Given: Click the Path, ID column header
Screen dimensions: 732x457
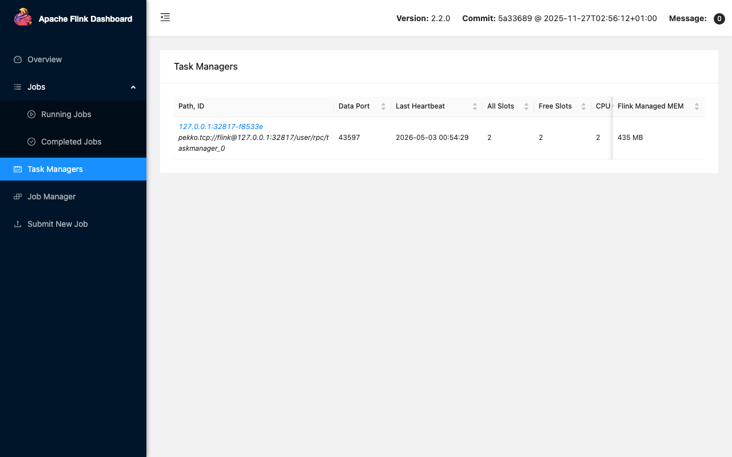Looking at the screenshot, I should 254,106.
